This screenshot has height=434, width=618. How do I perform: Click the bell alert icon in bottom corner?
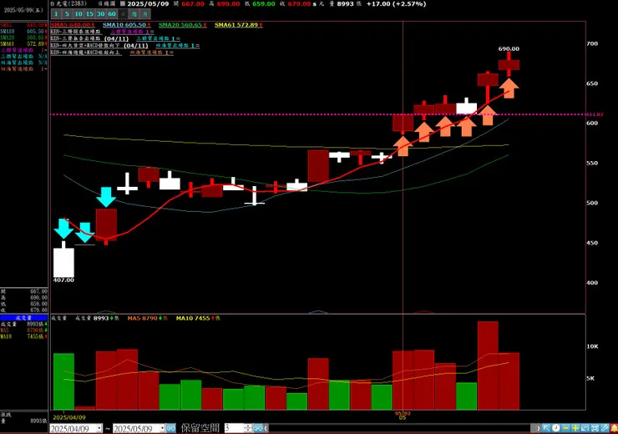[614, 428]
